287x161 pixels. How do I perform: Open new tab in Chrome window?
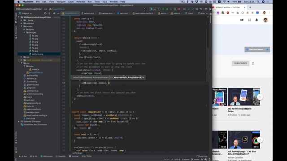click(250, 7)
